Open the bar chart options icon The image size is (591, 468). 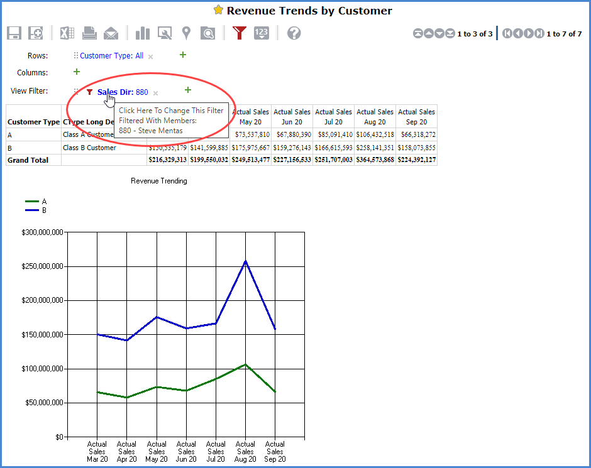tap(143, 33)
